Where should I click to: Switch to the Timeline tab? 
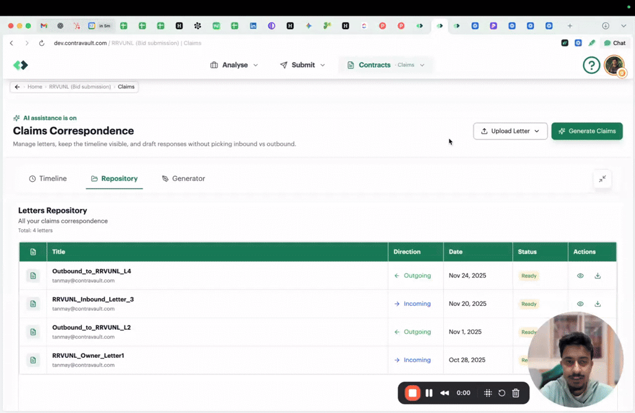click(x=48, y=179)
